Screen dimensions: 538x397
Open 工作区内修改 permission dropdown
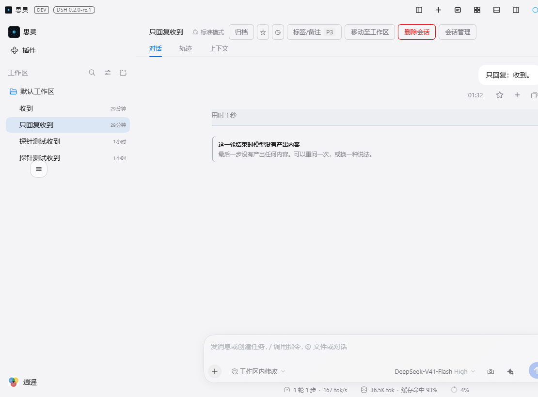(x=258, y=371)
